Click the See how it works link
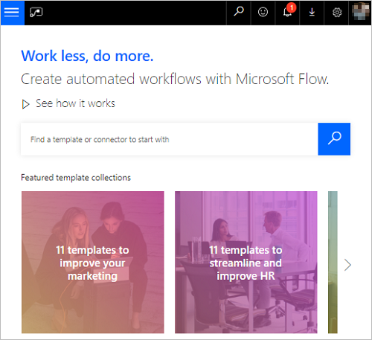The image size is (372, 340). [75, 103]
